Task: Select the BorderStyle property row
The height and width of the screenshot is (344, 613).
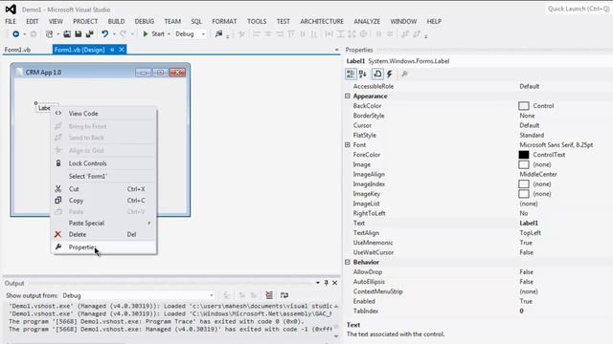Action: [479, 116]
